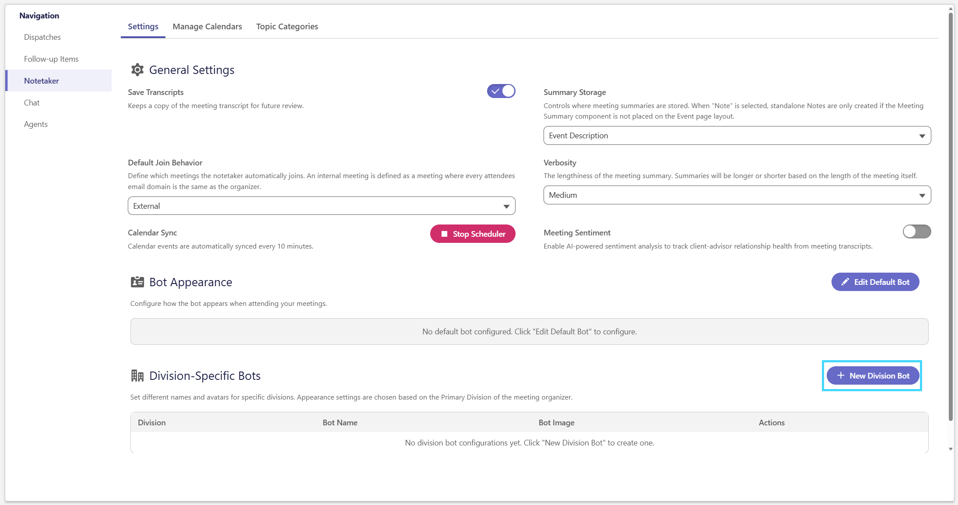Click the Division-Specific Bots heading text
Image resolution: width=958 pixels, height=505 pixels.
pos(205,375)
